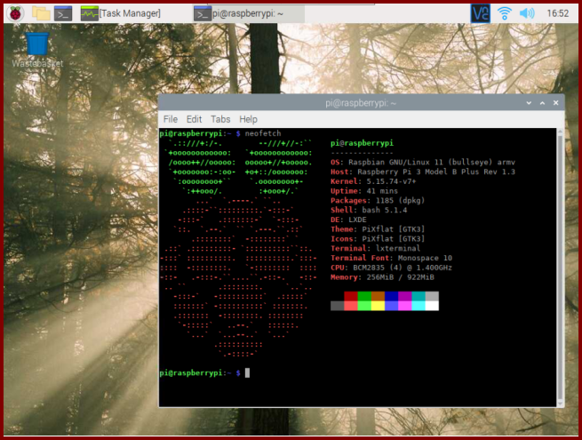The height and width of the screenshot is (440, 582).
Task: Click the Shell value 'bash 5.1.4'
Action: coord(385,210)
